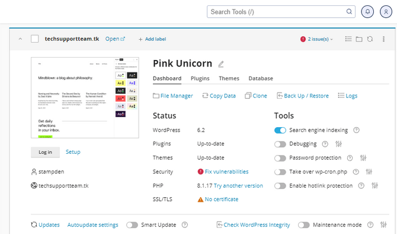Open Debugging settings sliders icon
This screenshot has height=234, width=397.
pyautogui.click(x=338, y=144)
